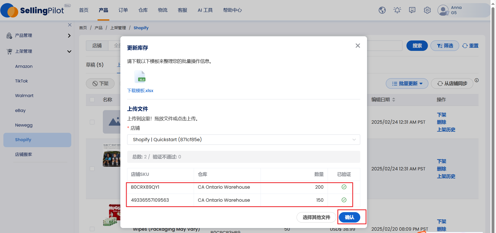Select eBay in the sidebar
496x233 pixels.
coord(20,110)
